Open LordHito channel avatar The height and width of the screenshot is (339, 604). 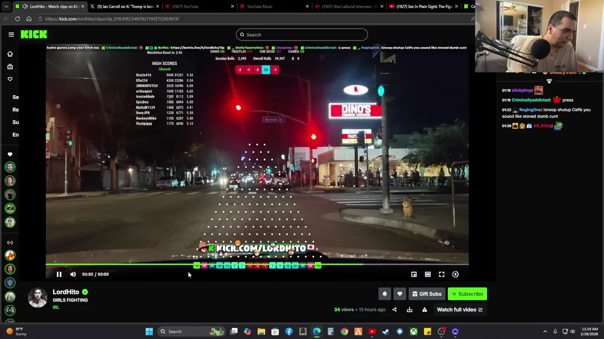(x=37, y=298)
